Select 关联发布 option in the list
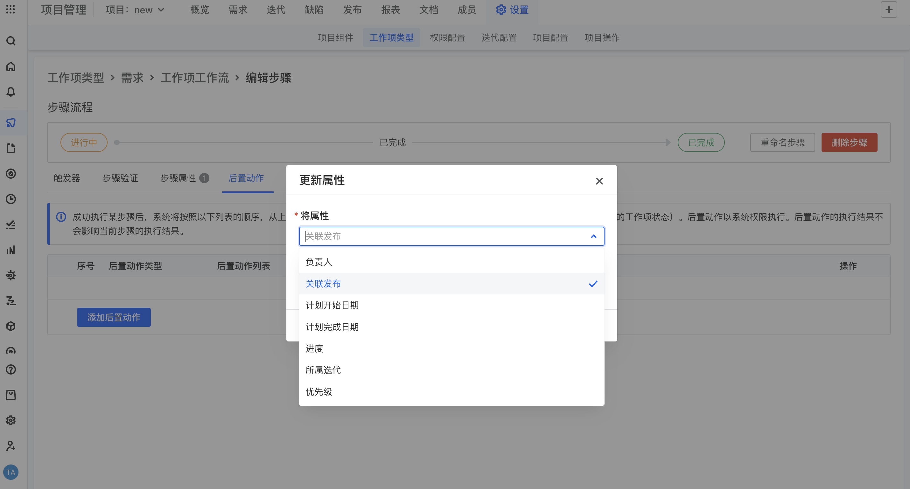The width and height of the screenshot is (910, 489). (451, 284)
